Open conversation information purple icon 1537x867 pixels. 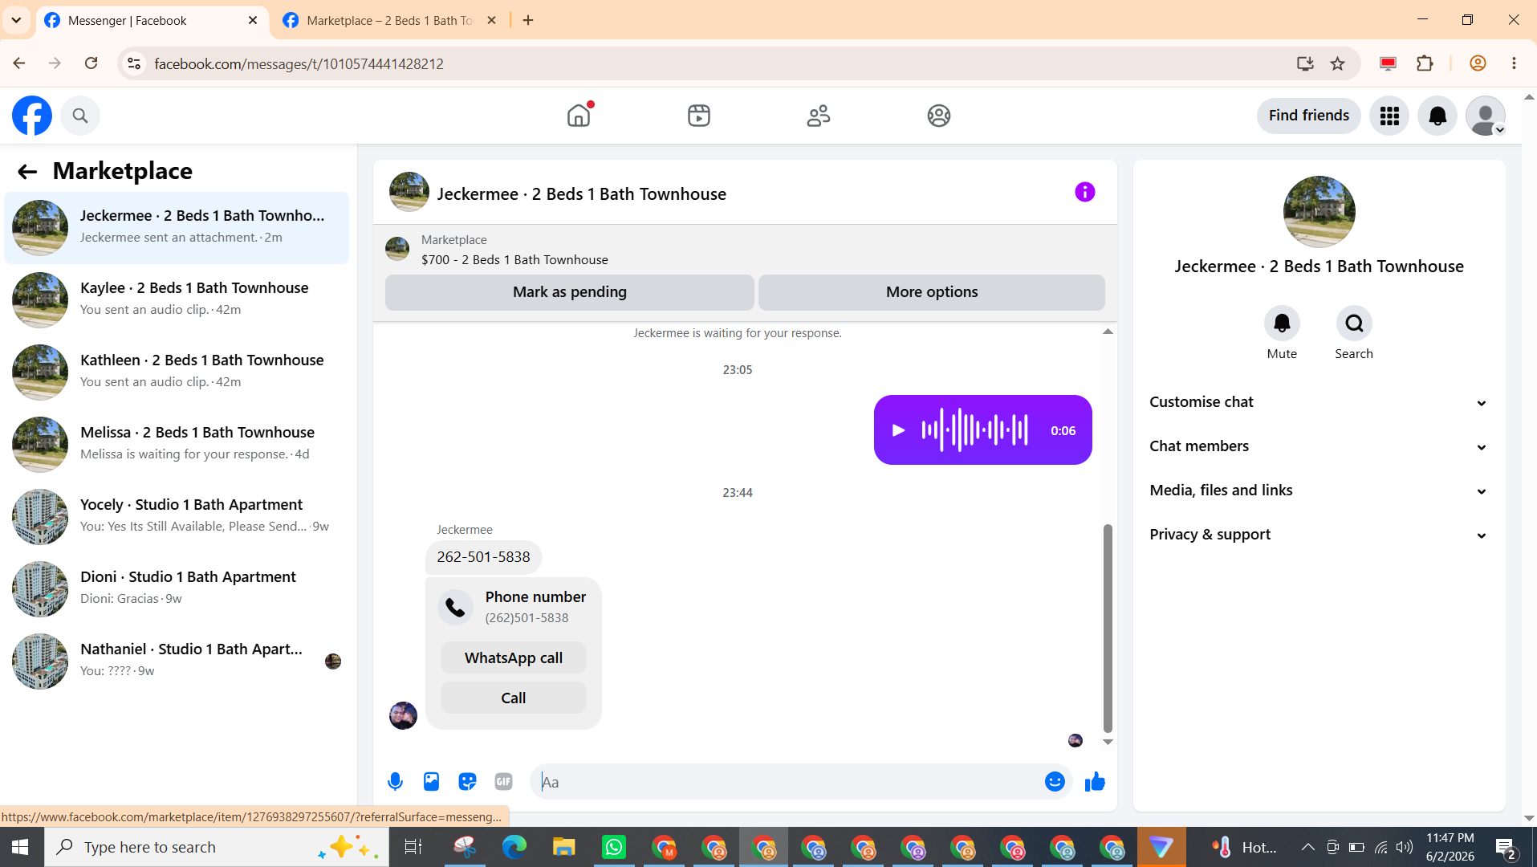pyautogui.click(x=1084, y=192)
